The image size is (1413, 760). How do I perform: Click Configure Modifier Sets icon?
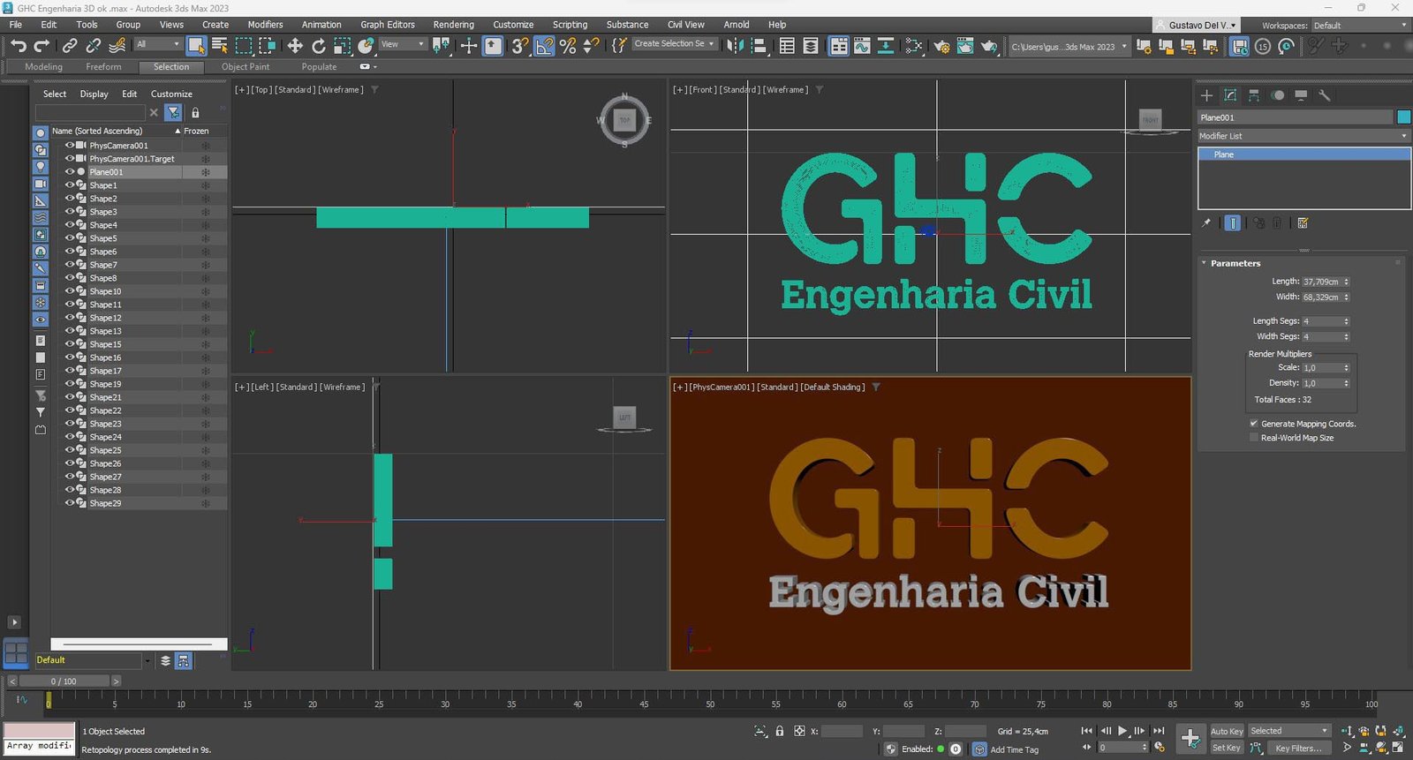1303,223
